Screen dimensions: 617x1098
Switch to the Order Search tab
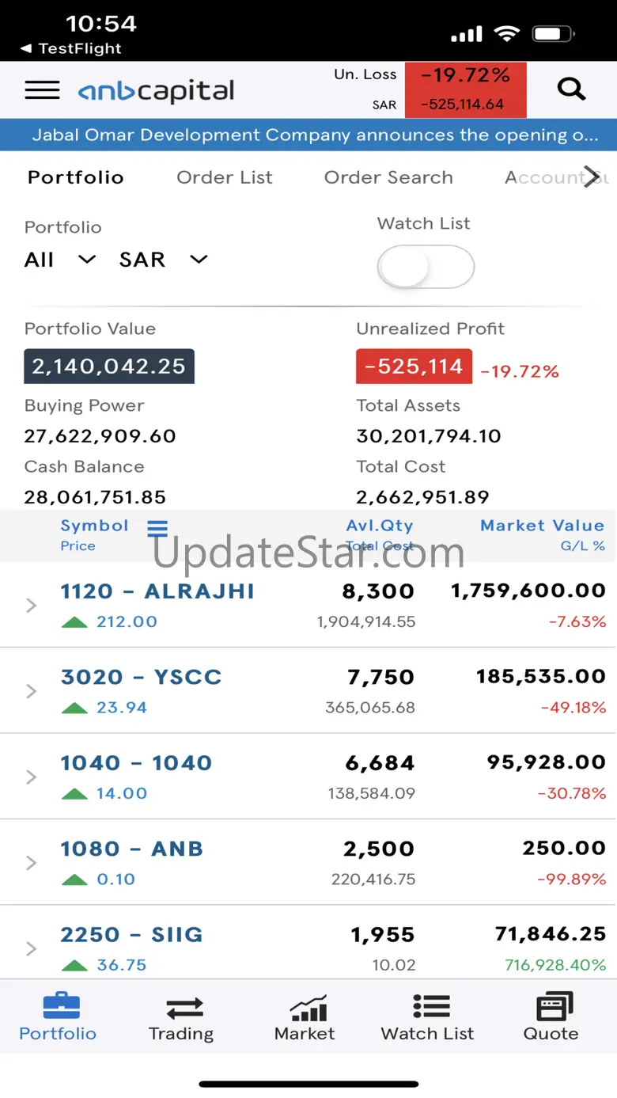[388, 177]
